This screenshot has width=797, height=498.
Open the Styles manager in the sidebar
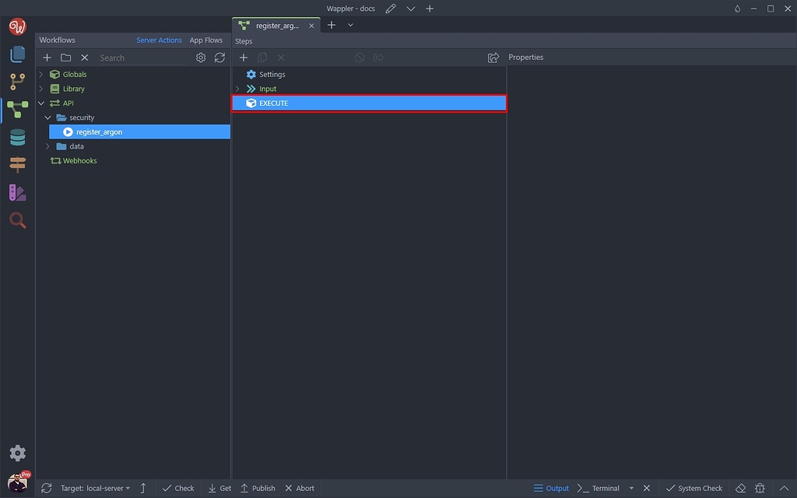pyautogui.click(x=17, y=192)
